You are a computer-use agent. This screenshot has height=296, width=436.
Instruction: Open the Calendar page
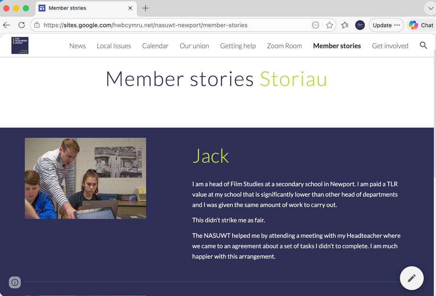click(155, 46)
